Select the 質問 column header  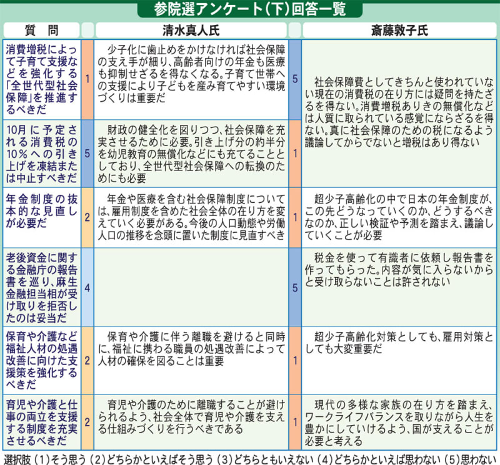coord(41,31)
